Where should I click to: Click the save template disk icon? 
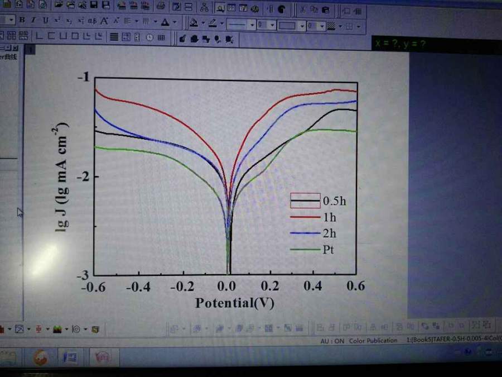(x=105, y=5)
